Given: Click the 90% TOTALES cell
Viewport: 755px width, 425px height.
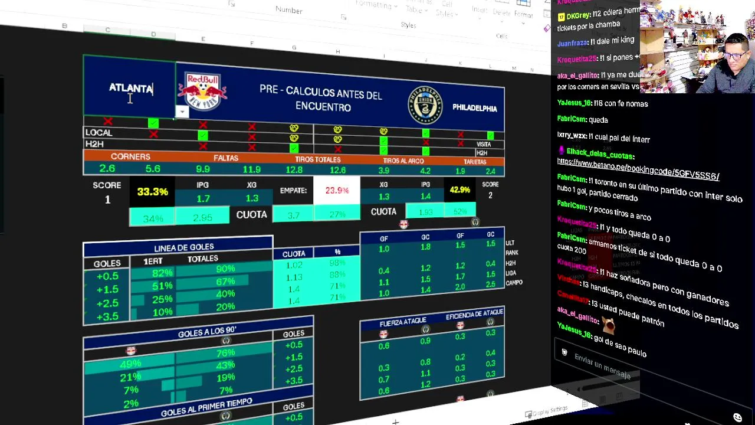Looking at the screenshot, I should (x=225, y=269).
